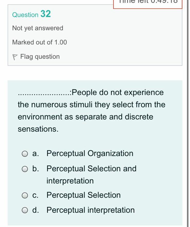Viewport: 190px width, 227px height.
Task: Click the question prompt text block
Action: tap(91, 110)
